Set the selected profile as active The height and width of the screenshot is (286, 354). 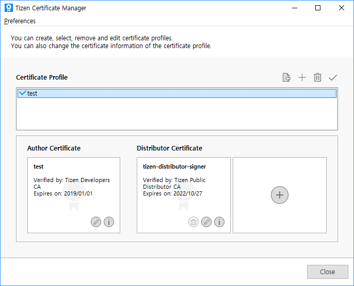pyautogui.click(x=333, y=78)
